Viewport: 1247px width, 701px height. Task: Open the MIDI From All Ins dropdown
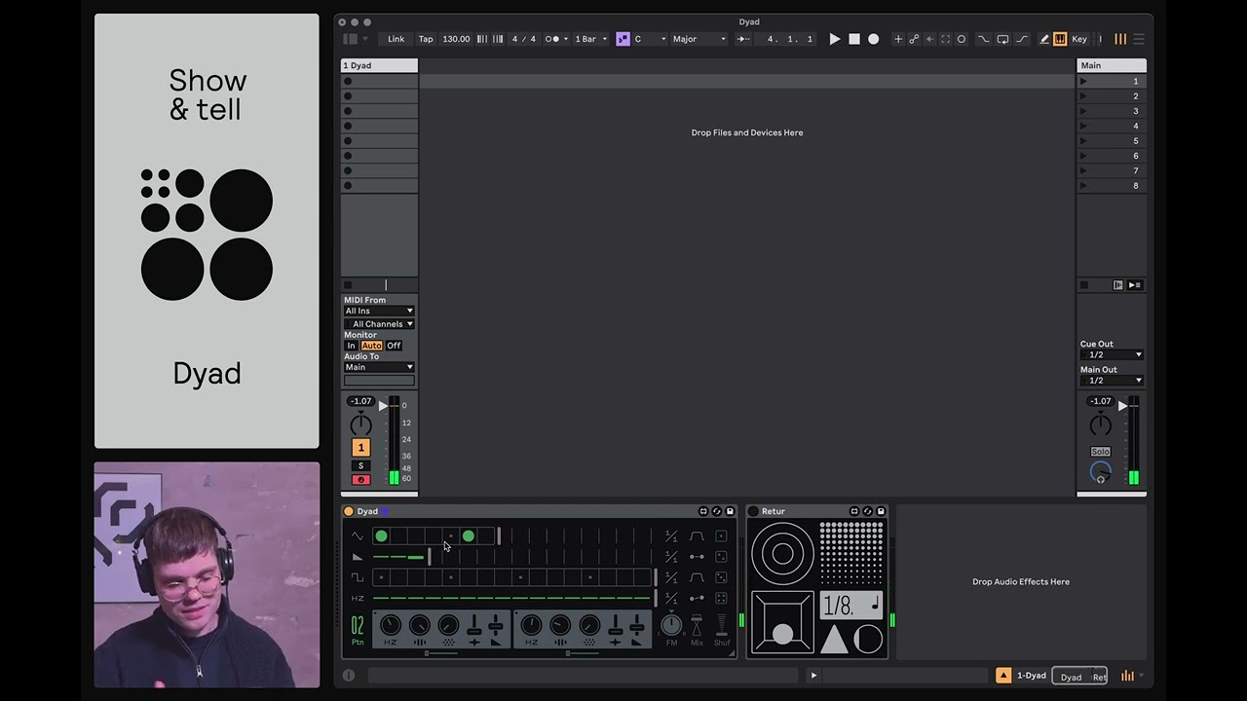pyautogui.click(x=379, y=311)
